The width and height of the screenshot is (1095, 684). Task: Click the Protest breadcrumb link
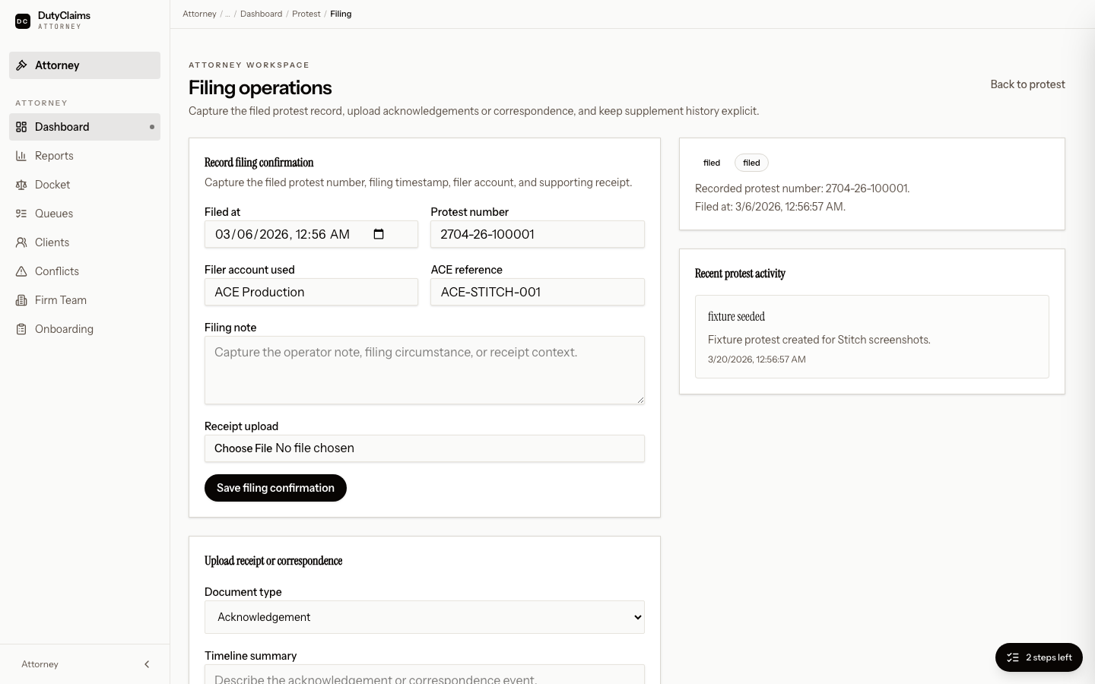click(x=306, y=14)
